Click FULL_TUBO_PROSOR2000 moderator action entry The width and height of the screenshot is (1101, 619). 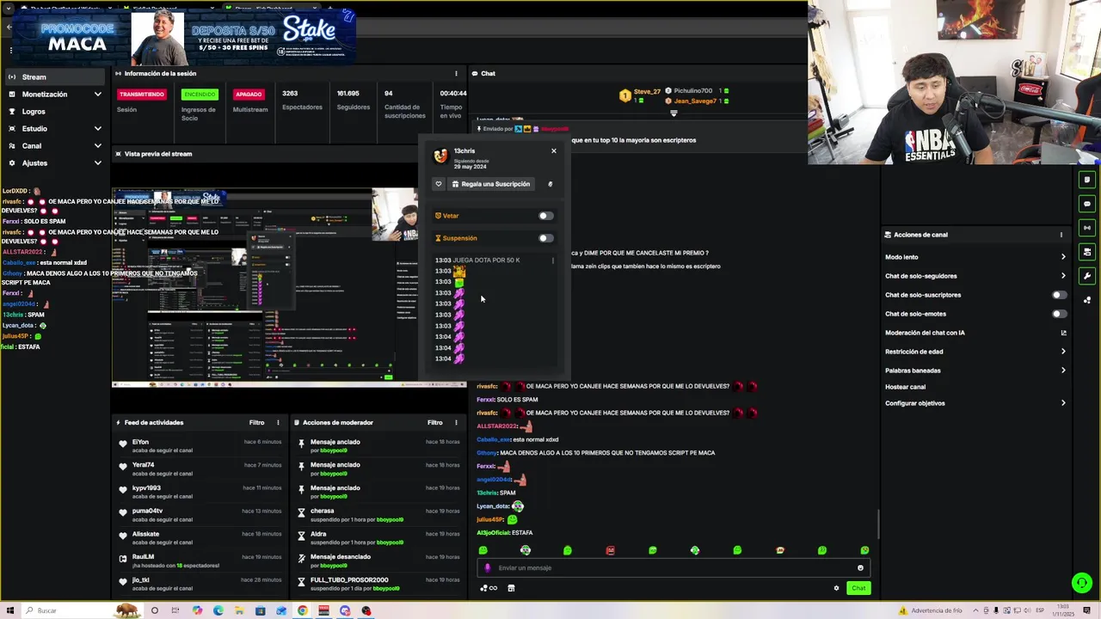coord(379,584)
